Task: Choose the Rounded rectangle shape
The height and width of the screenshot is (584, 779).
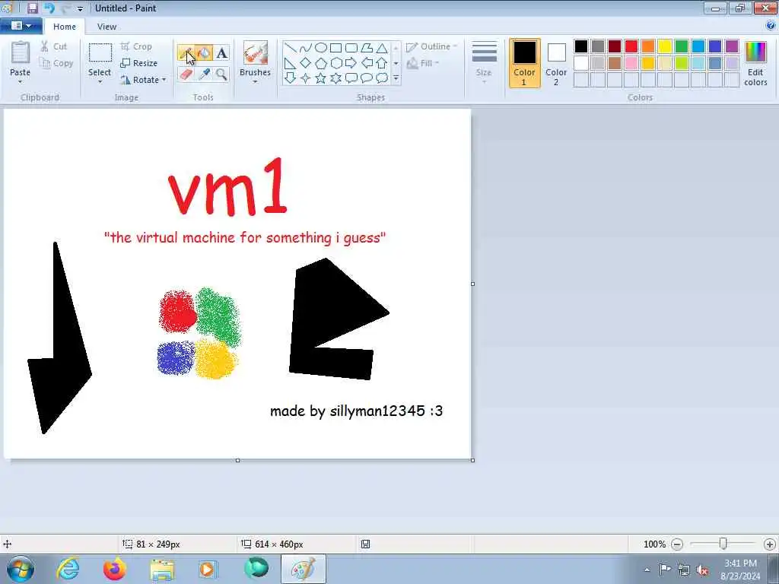Action: point(351,48)
